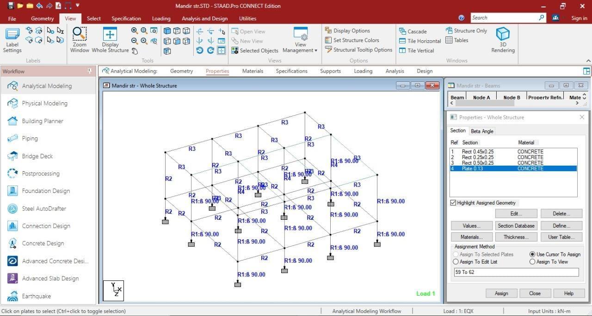Open the help question mark icon

click(x=462, y=18)
